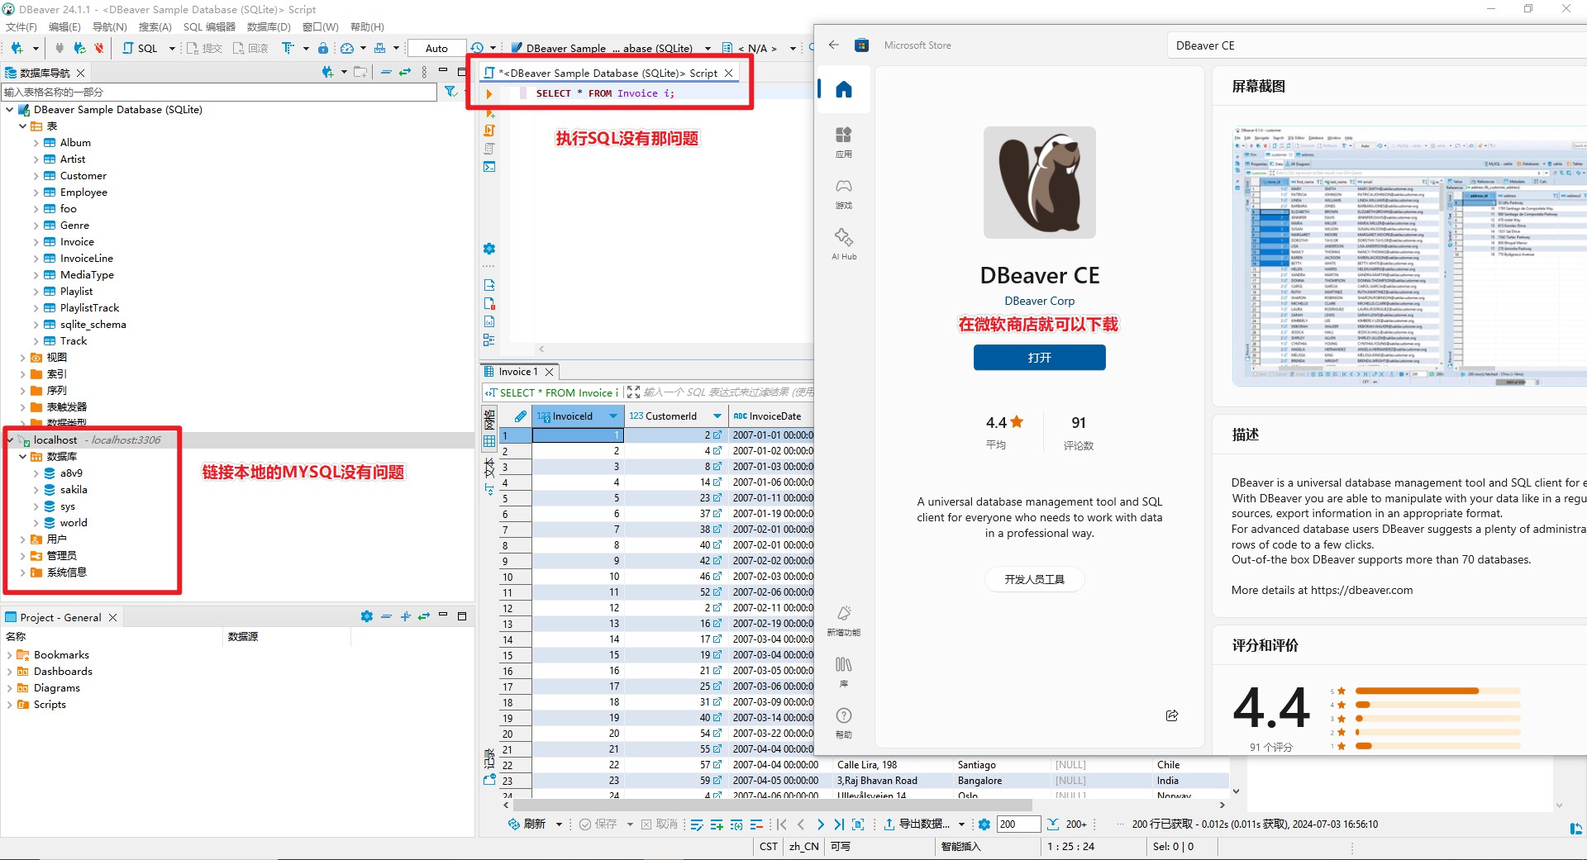
Task: Select the Customer table in navigator
Action: pyautogui.click(x=83, y=176)
